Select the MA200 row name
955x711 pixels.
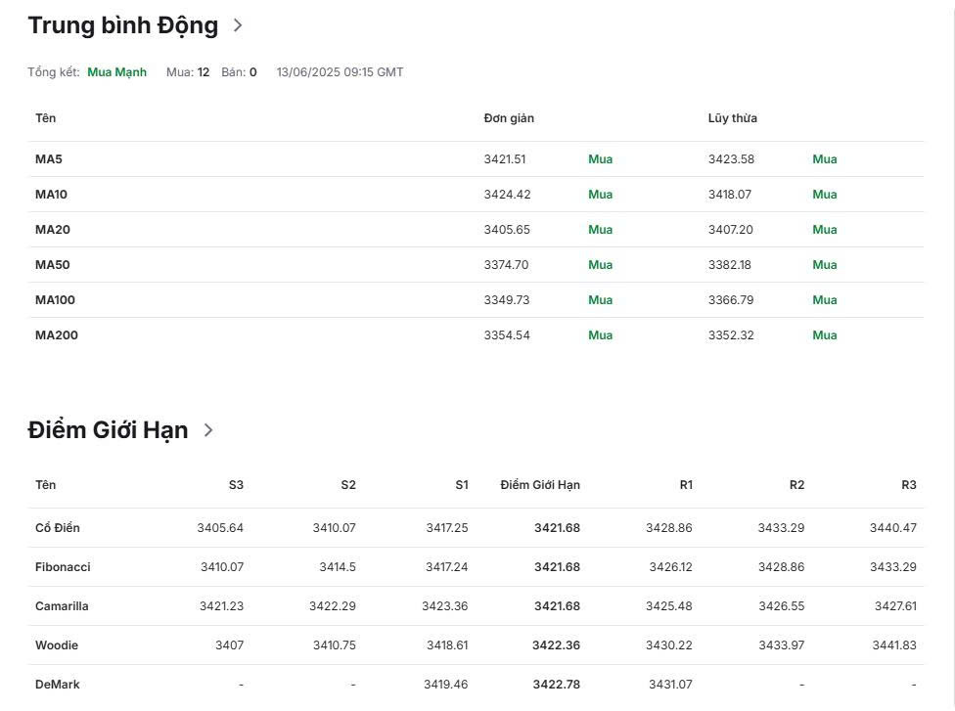click(x=57, y=335)
